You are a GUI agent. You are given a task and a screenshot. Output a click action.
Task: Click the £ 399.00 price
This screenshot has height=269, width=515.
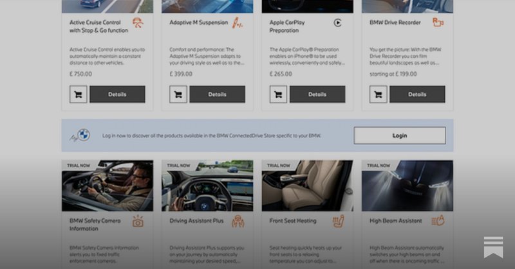[x=181, y=74]
